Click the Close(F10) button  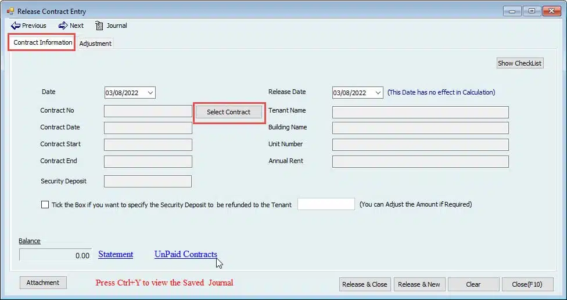[527, 284]
